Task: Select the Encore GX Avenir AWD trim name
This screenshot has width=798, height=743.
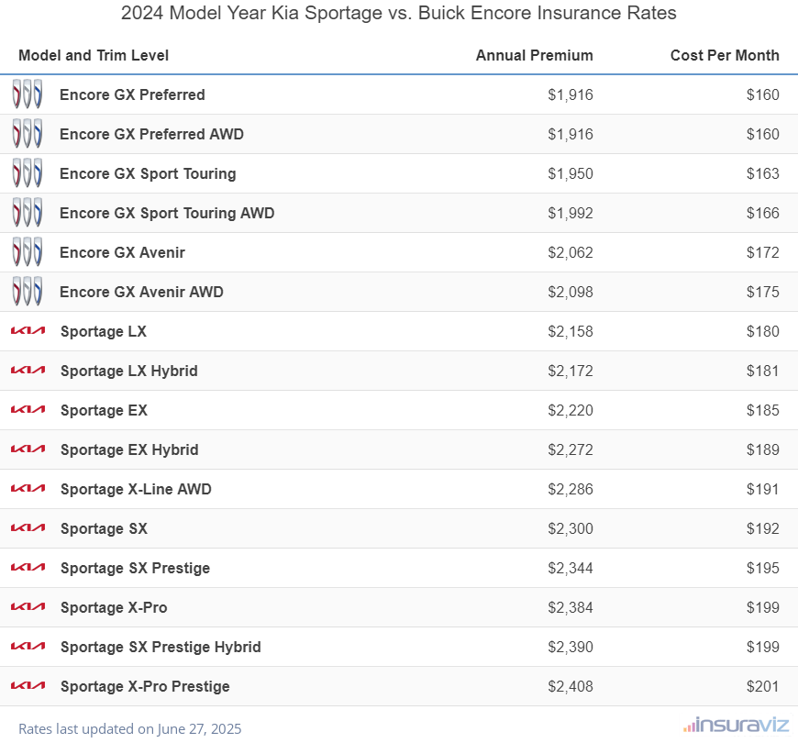Action: 141,292
